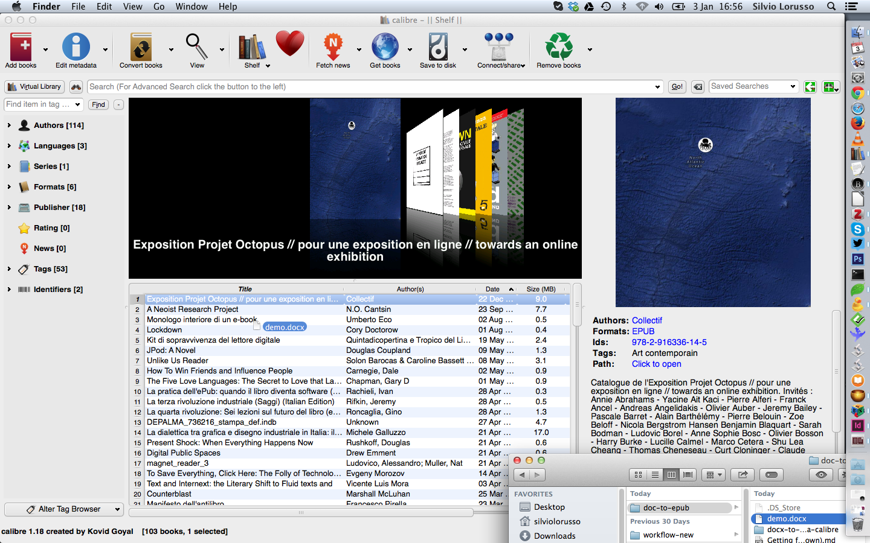This screenshot has width=870, height=543.
Task: Click the large book cover in details panel
Action: click(x=713, y=203)
